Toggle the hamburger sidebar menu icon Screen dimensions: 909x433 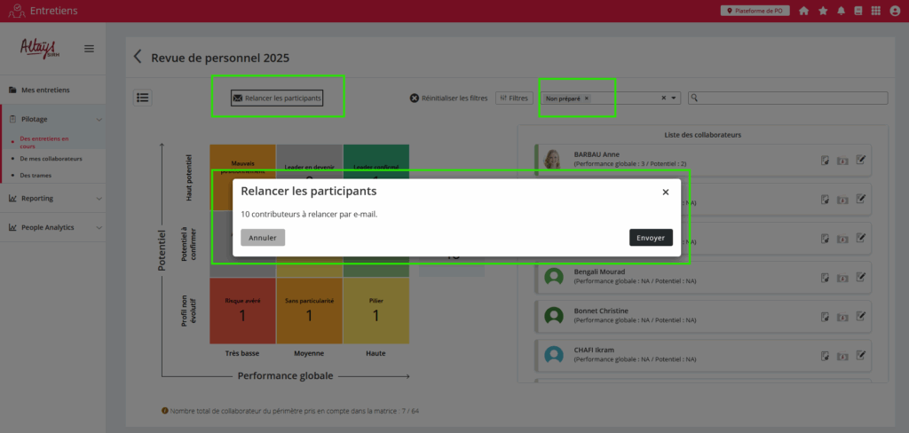coord(89,49)
